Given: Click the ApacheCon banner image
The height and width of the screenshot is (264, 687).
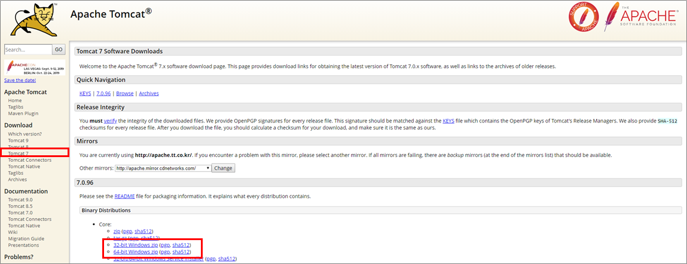Looking at the screenshot, I should tap(35, 67).
